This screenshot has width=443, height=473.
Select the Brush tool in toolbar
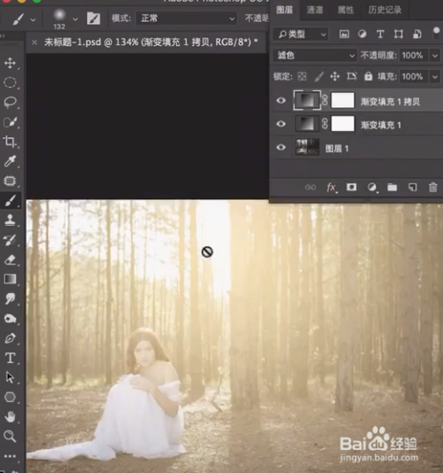(x=11, y=200)
